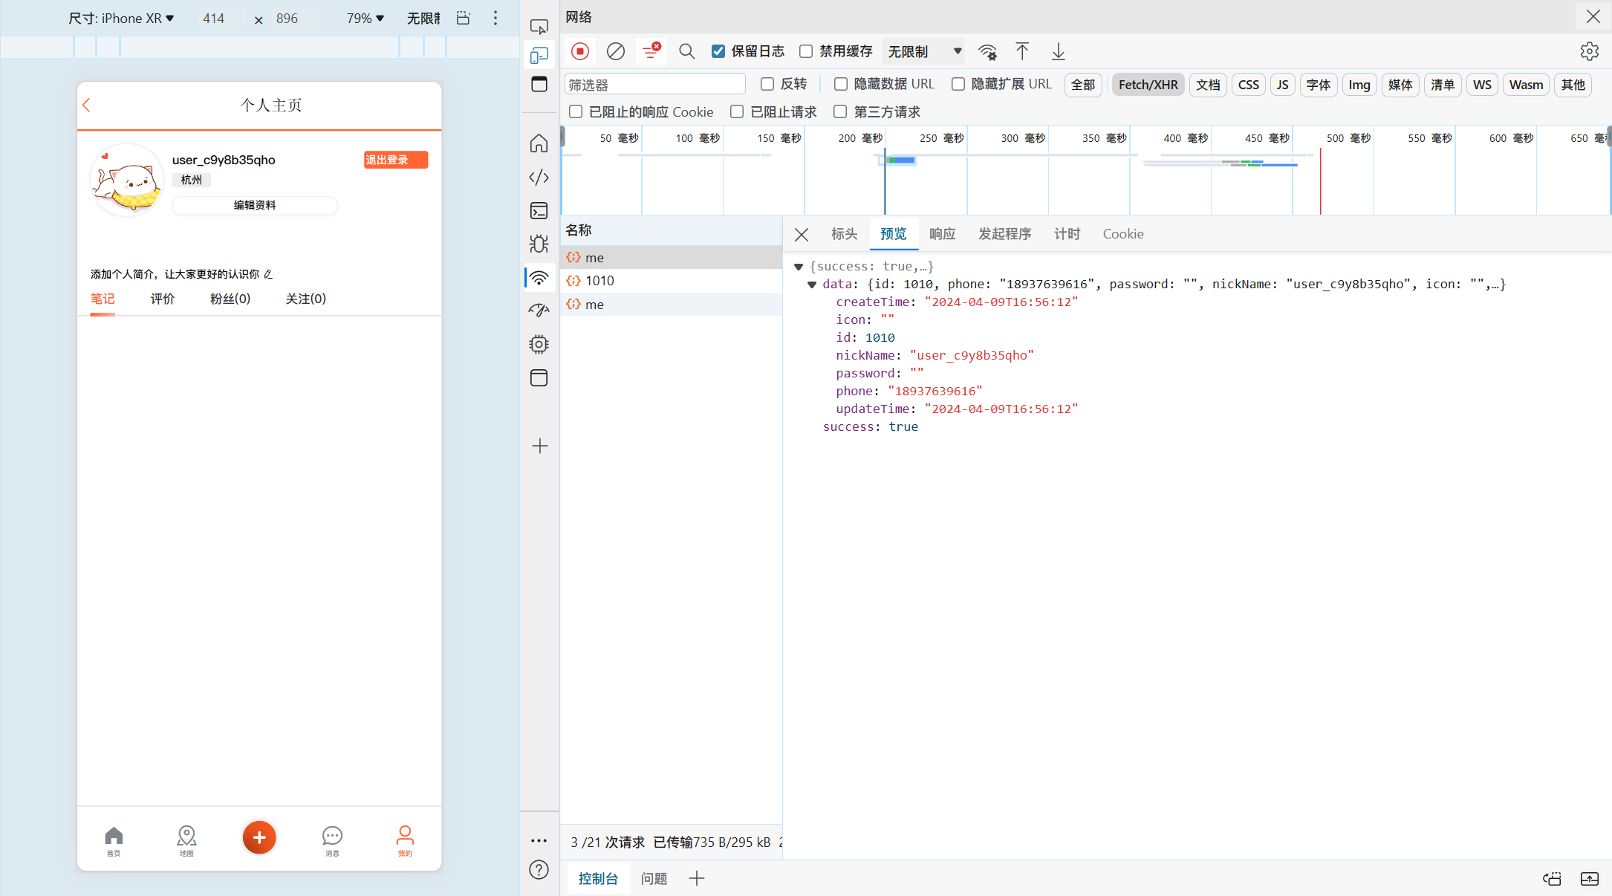Clear the network log
This screenshot has height=896, width=1612.
(615, 51)
